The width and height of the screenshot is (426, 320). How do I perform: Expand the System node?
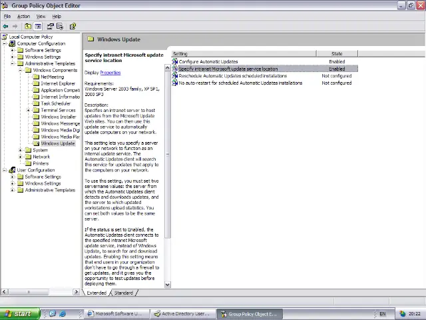[x=21, y=150]
